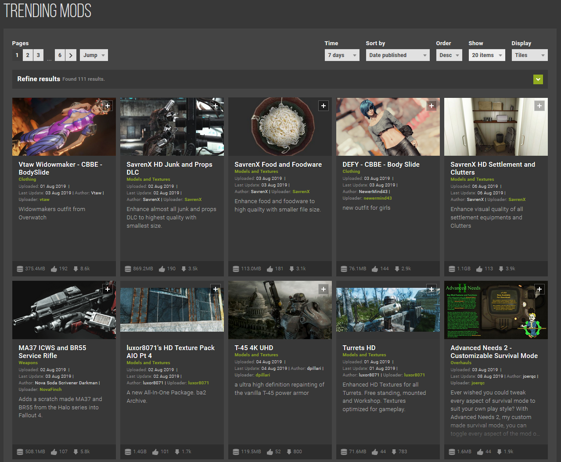
Task: Open Turrets HD title link
Action: click(x=359, y=348)
